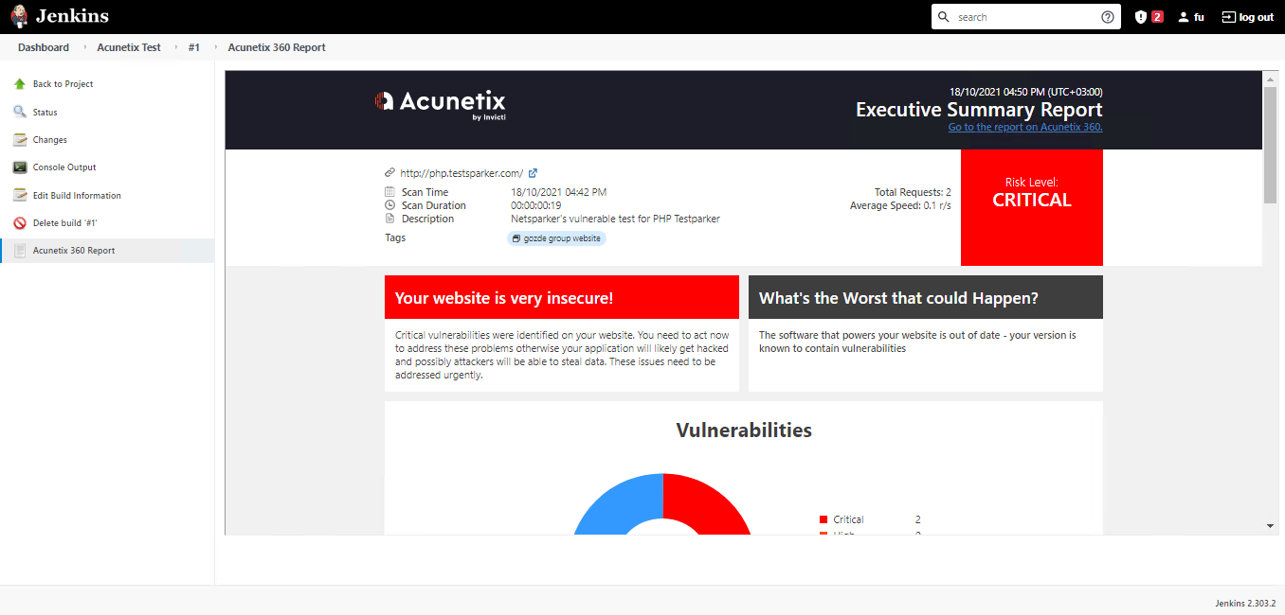This screenshot has height=615, width=1285.
Task: Click the report timestamp '18/10/2021 04:50 PM (UTC+03:00)'
Action: pyautogui.click(x=1026, y=92)
